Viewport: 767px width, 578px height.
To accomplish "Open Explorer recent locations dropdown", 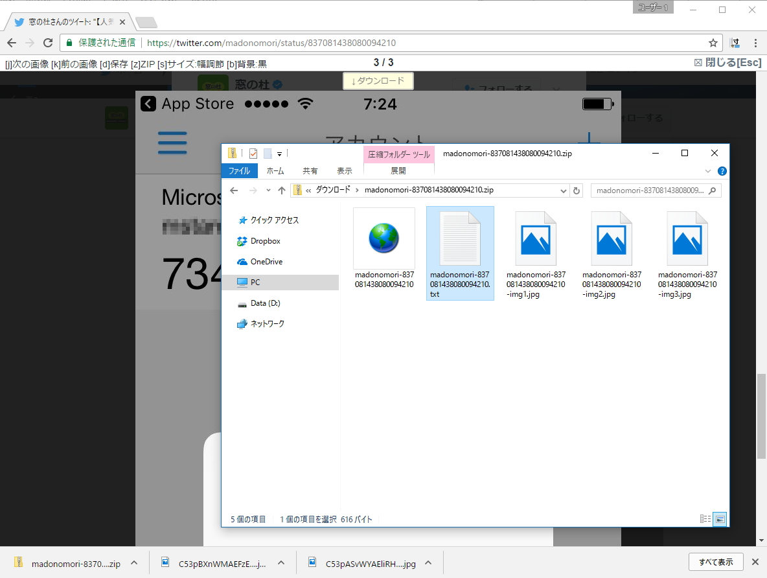I will pos(268,191).
